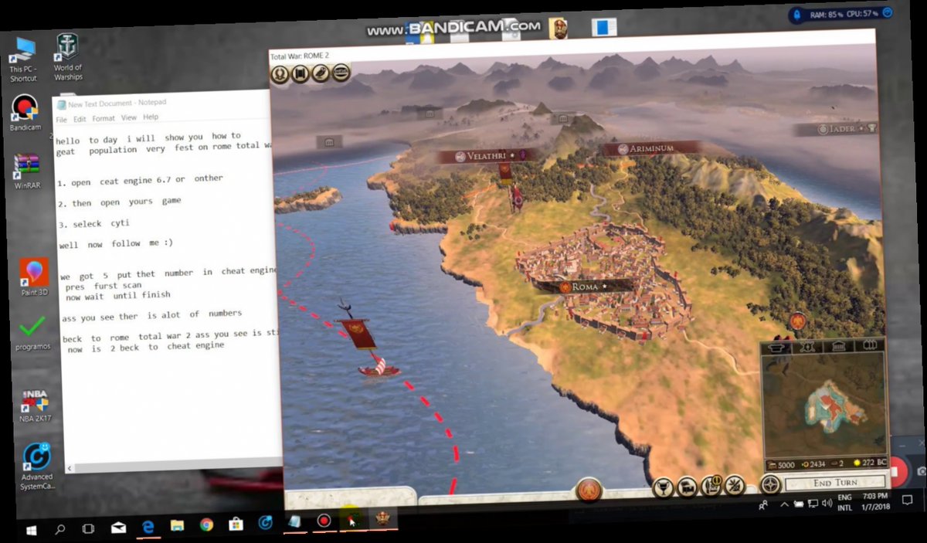The height and width of the screenshot is (543, 927).
Task: Open Microsoft Store from the taskbar
Action: [236, 524]
